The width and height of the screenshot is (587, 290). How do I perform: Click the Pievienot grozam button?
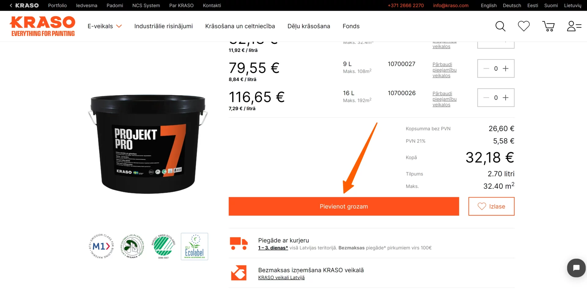344,206
